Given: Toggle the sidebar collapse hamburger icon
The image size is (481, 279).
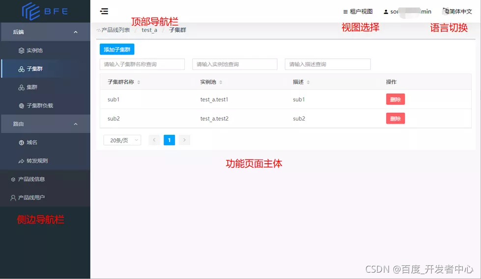Looking at the screenshot, I should click(104, 11).
